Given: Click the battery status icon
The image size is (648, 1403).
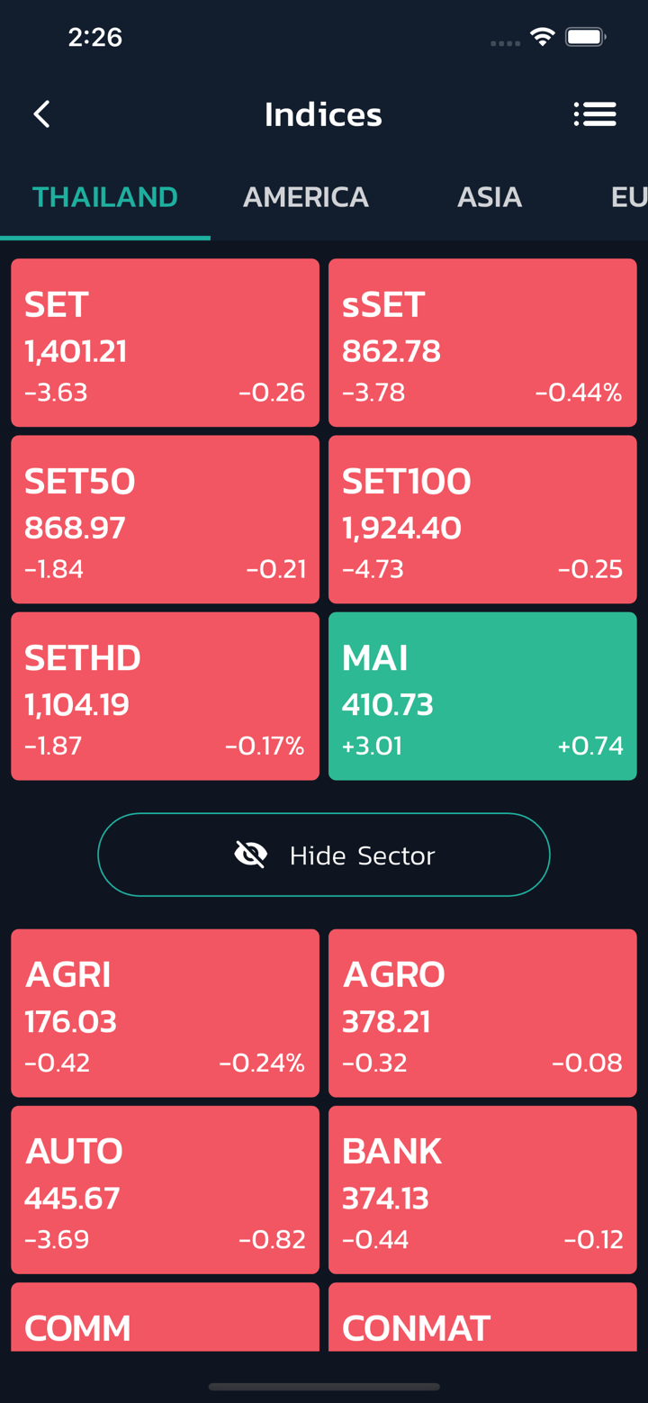Looking at the screenshot, I should [585, 37].
